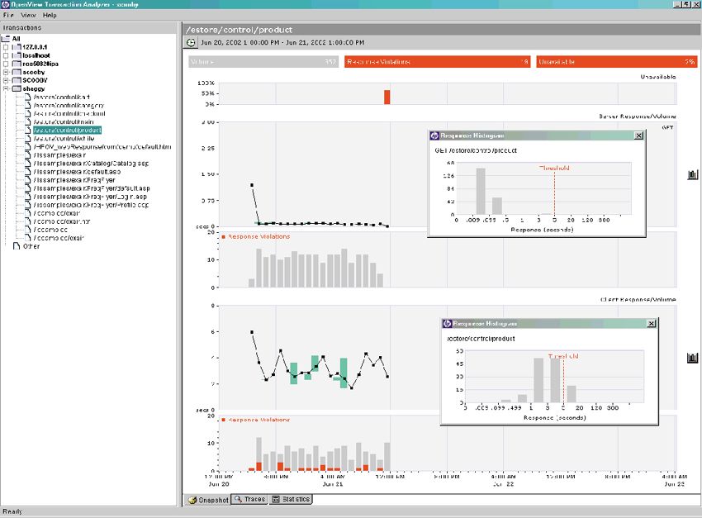
Task: Click the Ready status bar text
Action: coord(12,511)
